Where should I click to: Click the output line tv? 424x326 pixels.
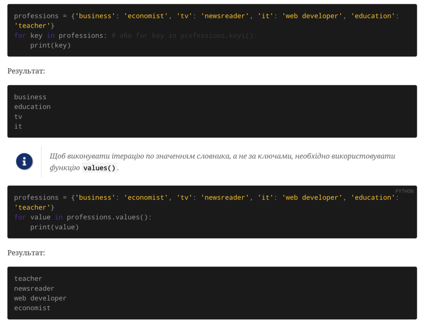(x=18, y=116)
